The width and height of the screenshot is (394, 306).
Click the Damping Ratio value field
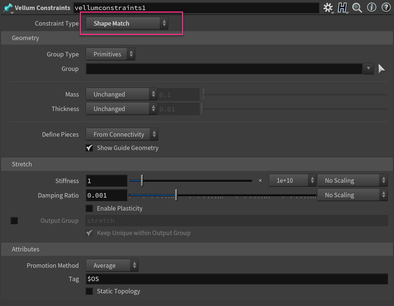(x=107, y=195)
